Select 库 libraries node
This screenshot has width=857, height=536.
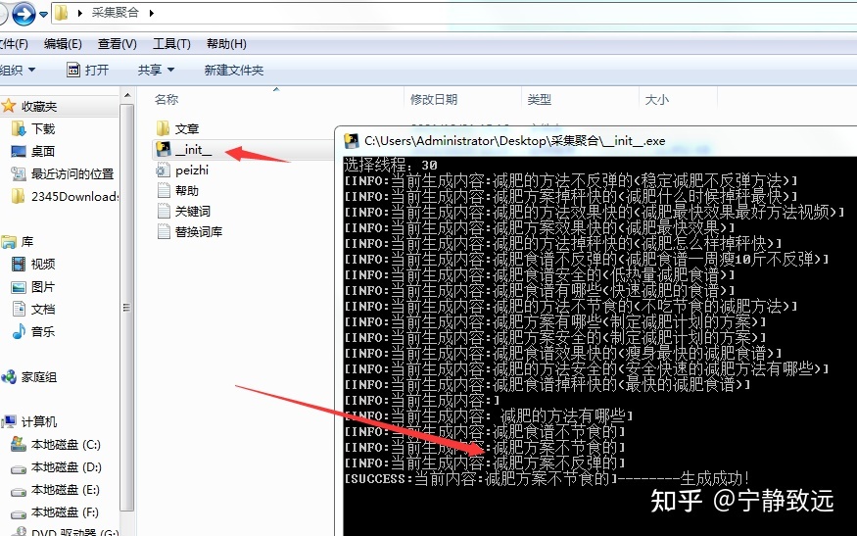click(x=18, y=242)
